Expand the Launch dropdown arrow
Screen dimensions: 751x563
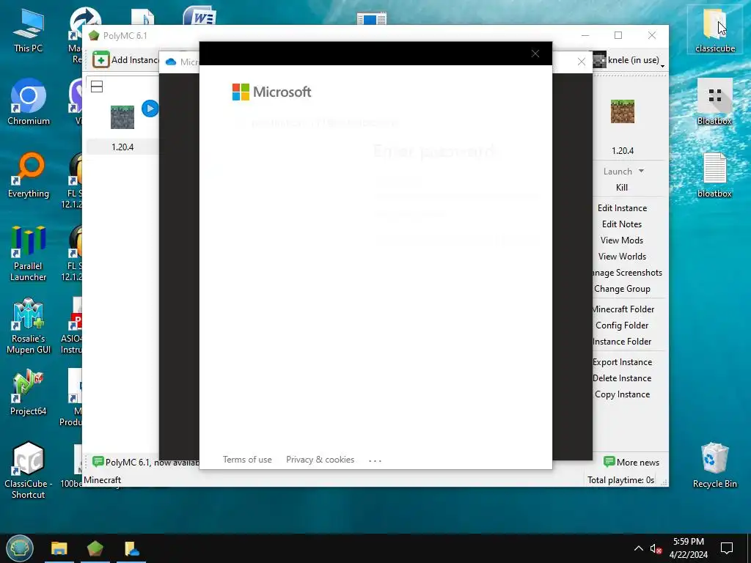(641, 171)
